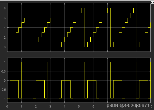Click the time axis label 5

point(79,106)
